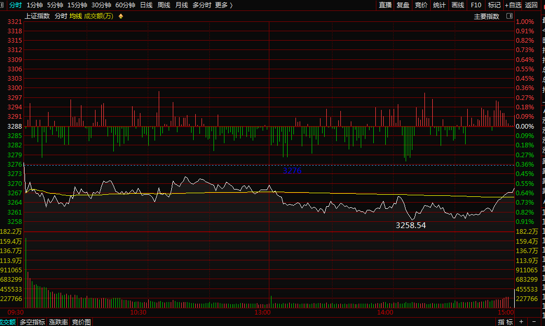
Task: Click the up-down arrow icon after 成交额(万)
Action: 121,16
